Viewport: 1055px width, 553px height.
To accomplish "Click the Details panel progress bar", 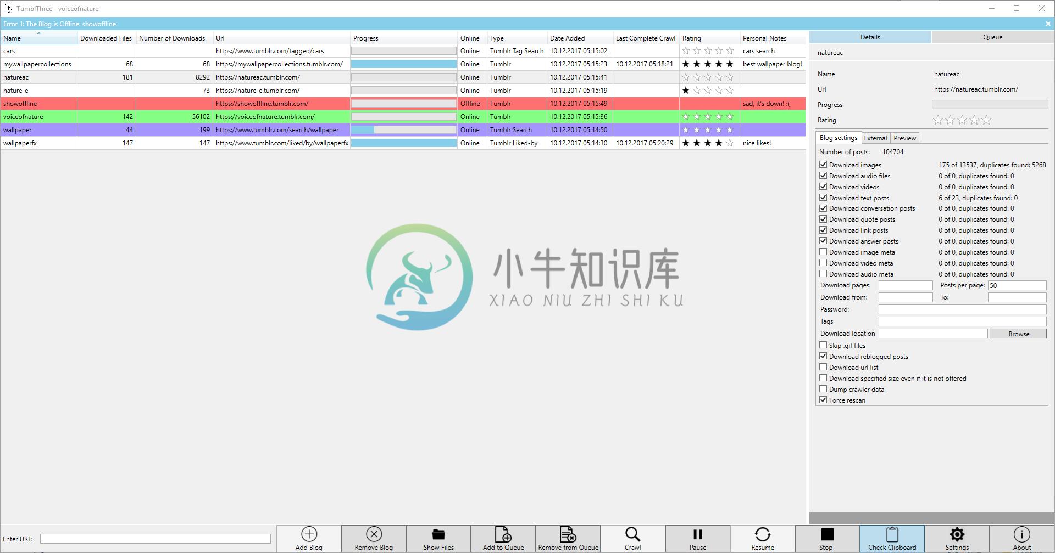I will coord(990,104).
